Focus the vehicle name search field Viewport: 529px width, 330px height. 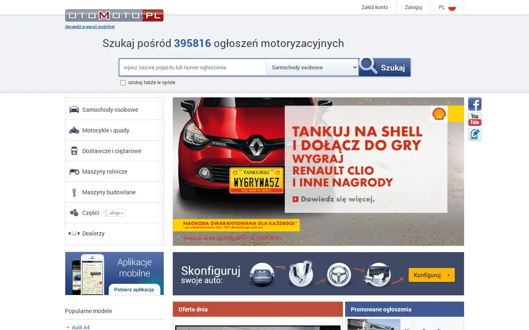(x=193, y=67)
